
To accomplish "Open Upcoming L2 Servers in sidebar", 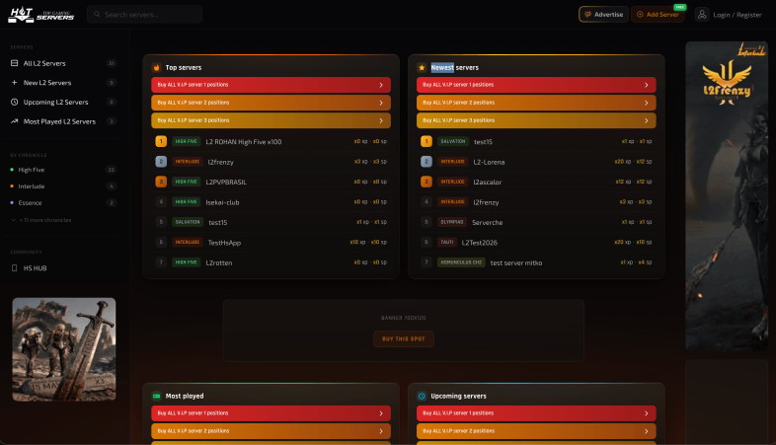I will pyautogui.click(x=63, y=102).
